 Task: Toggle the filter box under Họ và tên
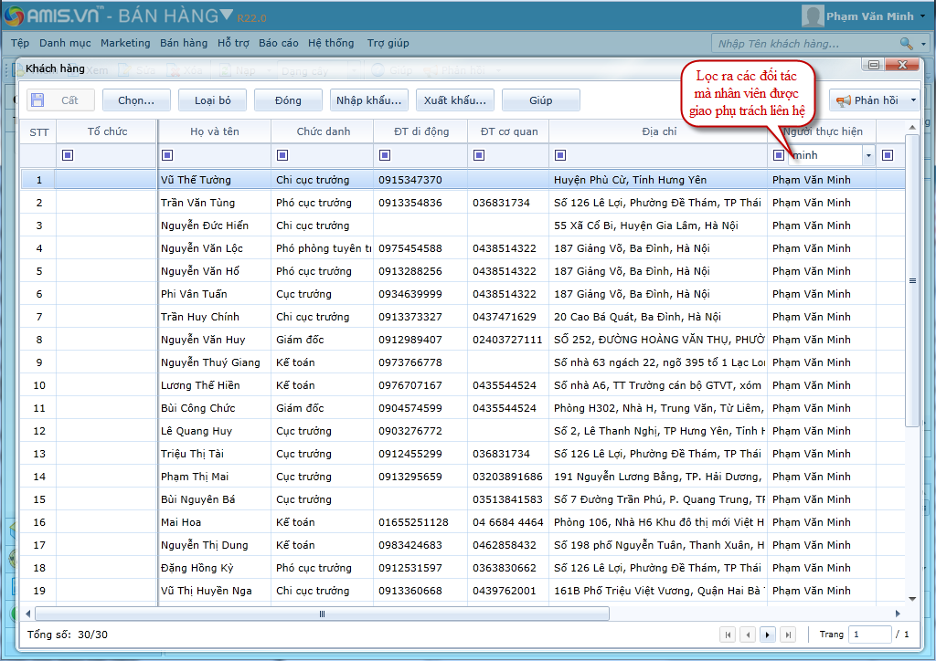coord(167,155)
